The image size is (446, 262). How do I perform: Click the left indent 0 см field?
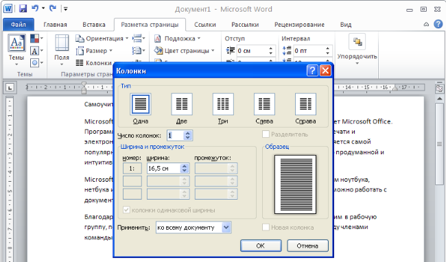[x=252, y=51]
